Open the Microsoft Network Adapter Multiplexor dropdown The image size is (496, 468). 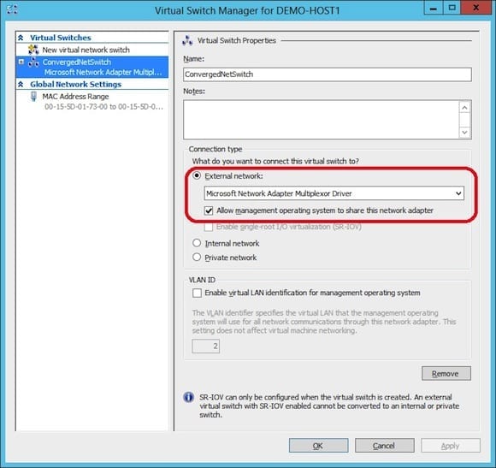(x=334, y=193)
